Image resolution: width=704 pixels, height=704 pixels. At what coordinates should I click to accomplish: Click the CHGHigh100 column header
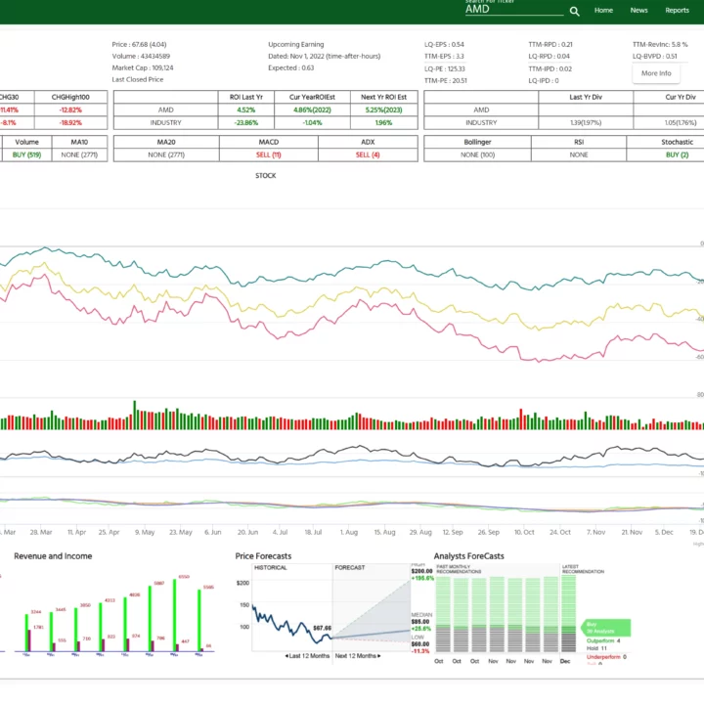[x=70, y=97]
